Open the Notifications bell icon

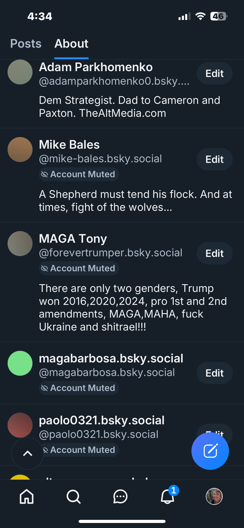[167, 497]
